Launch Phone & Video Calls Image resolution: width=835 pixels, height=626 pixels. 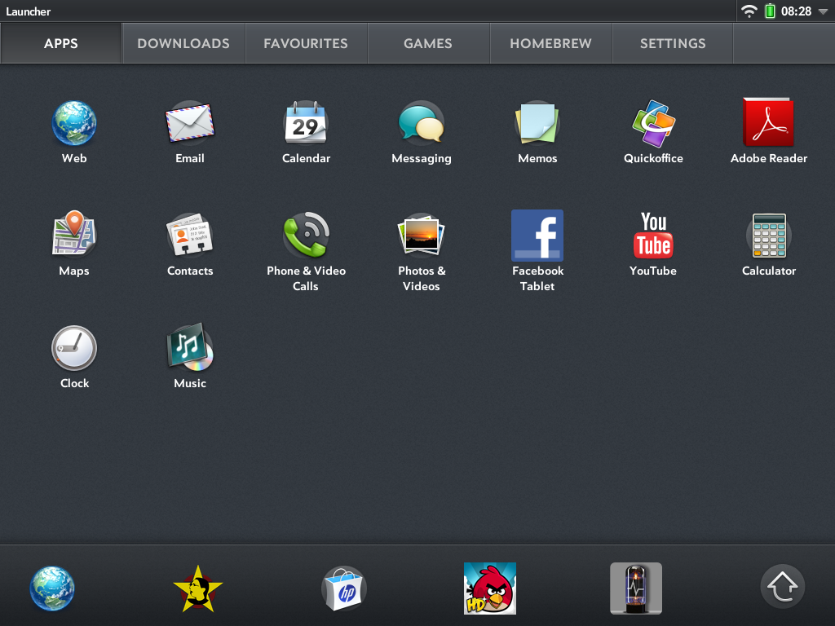(x=307, y=235)
